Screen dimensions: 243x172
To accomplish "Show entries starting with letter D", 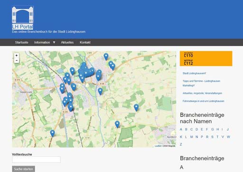I will coord(196,129).
